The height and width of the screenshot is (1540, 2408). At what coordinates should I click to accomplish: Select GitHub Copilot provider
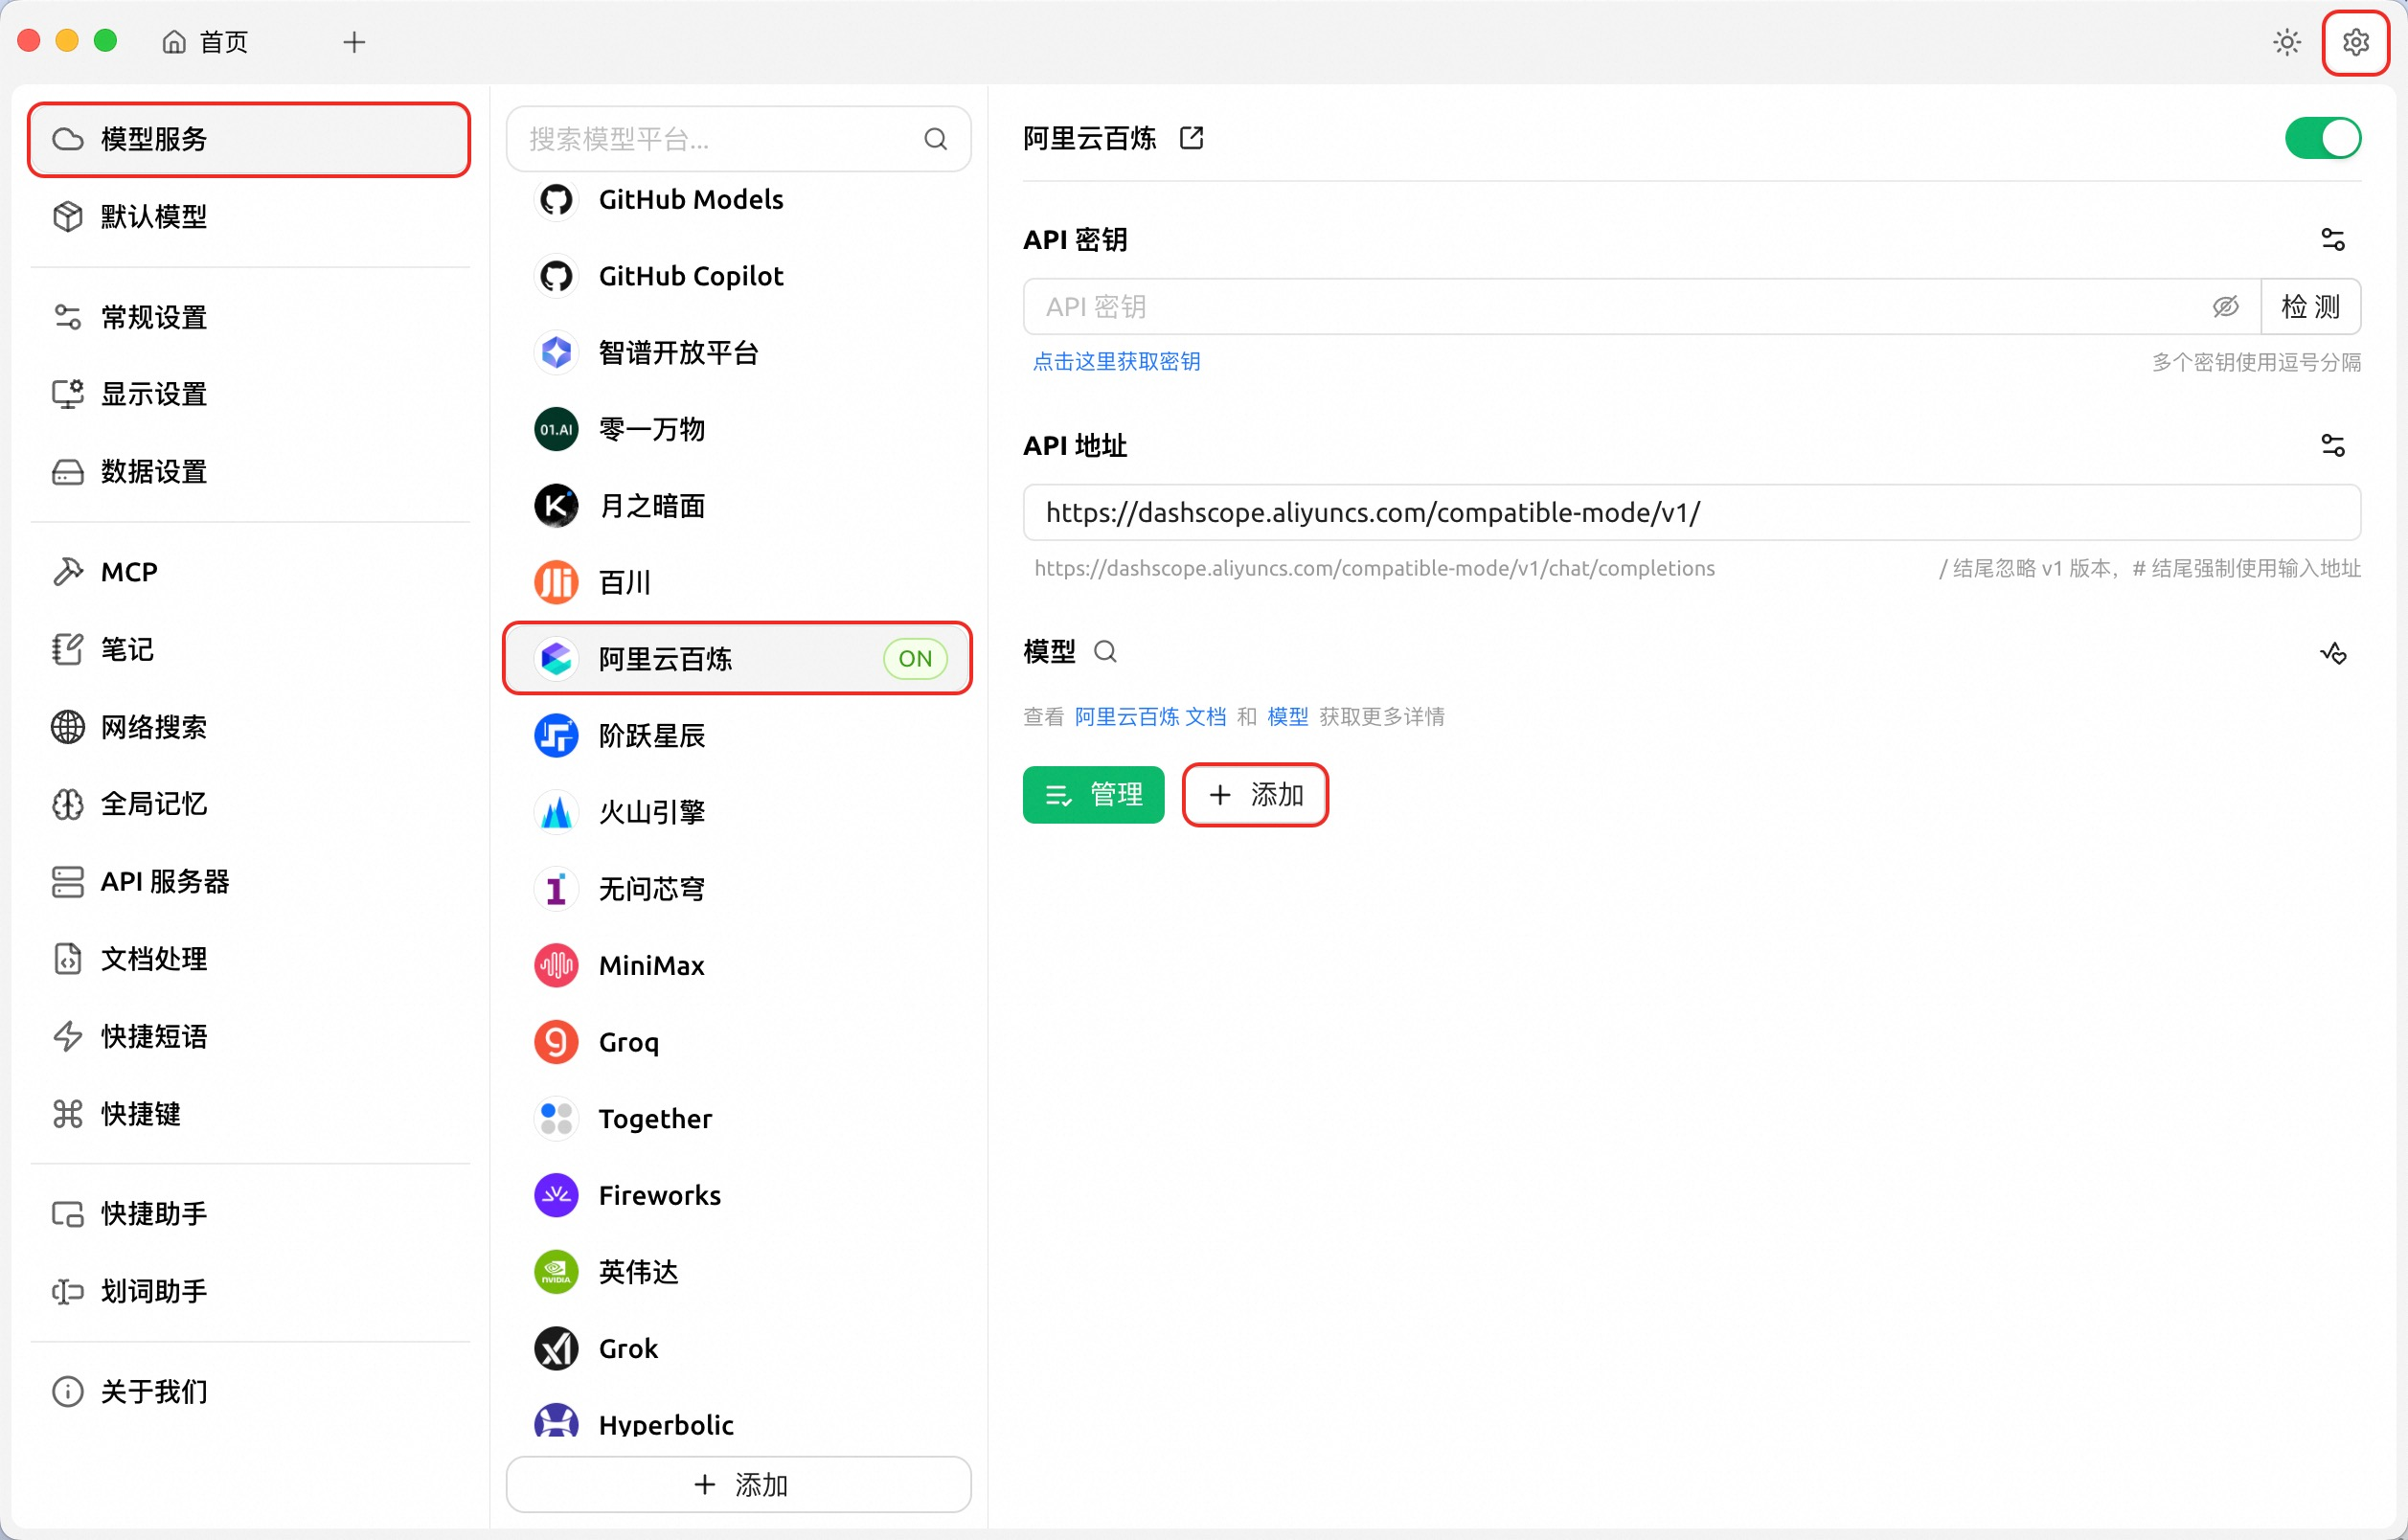click(738, 276)
